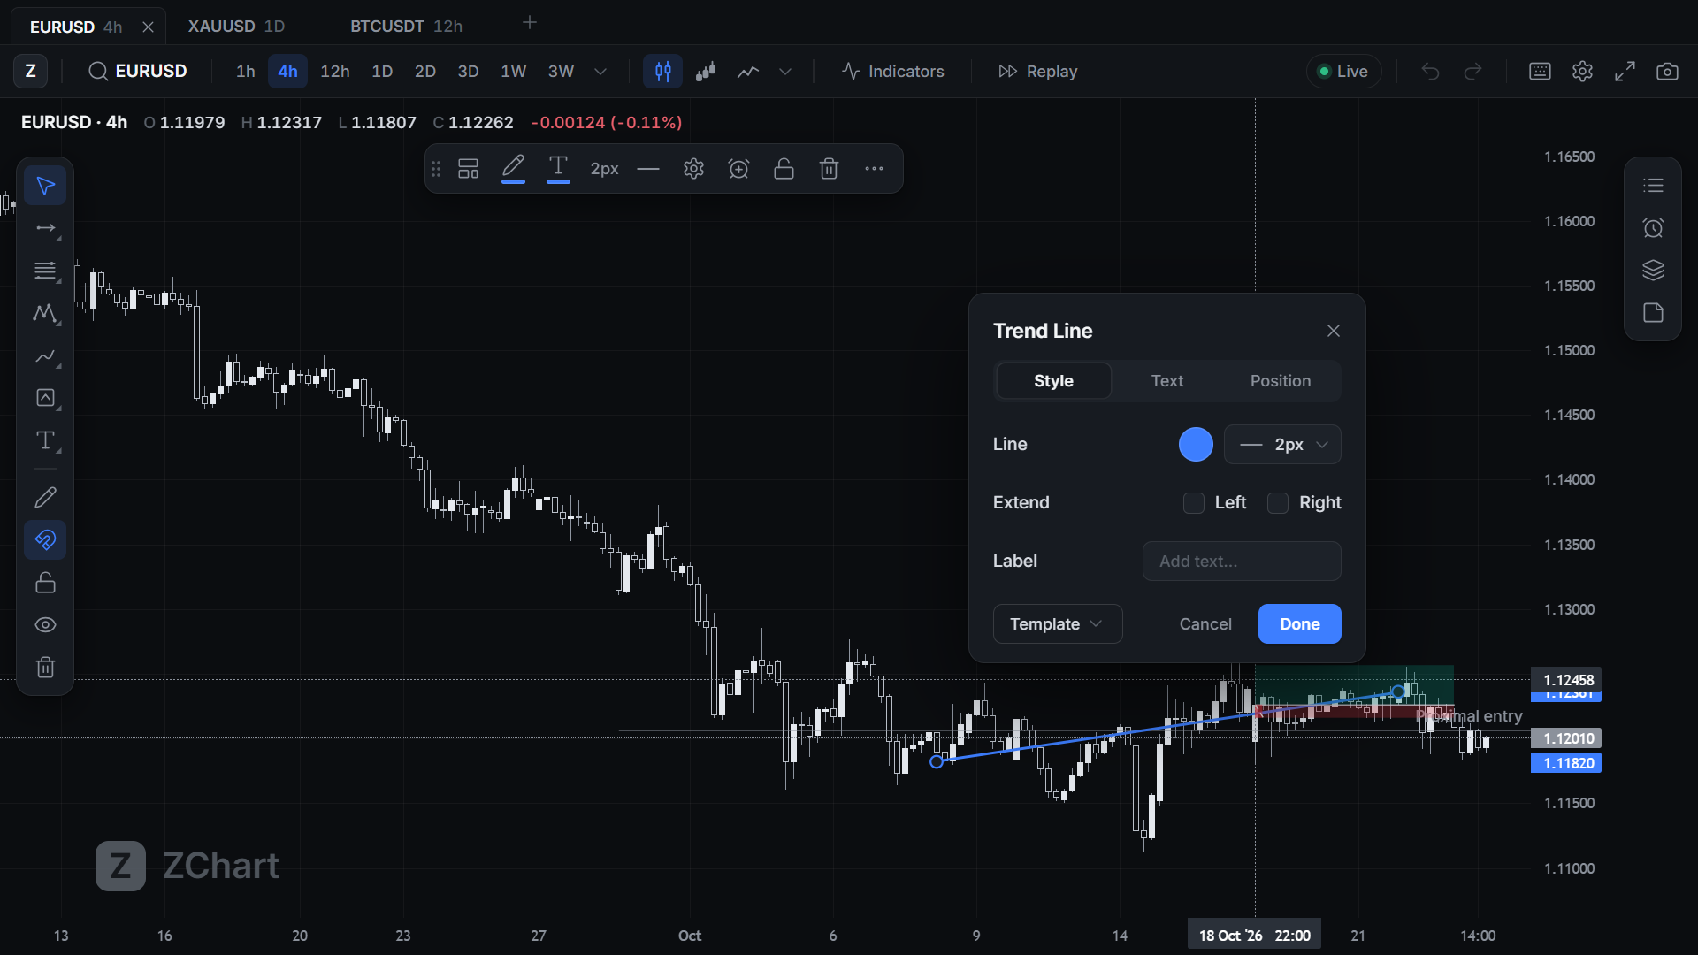Screen dimensions: 1698x955
Task: Enable Extend Left checkbox
Action: tap(1193, 503)
